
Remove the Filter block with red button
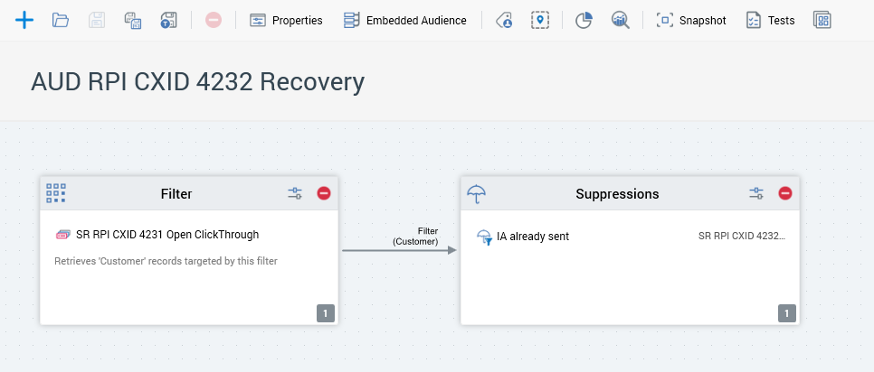point(324,193)
